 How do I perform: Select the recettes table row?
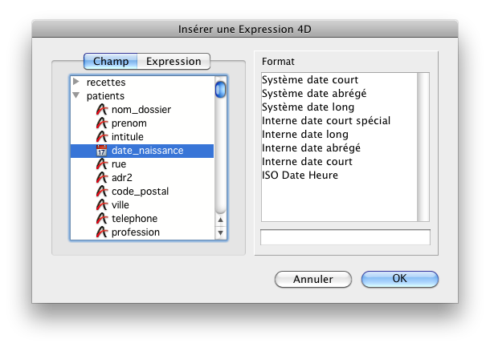tap(142, 83)
